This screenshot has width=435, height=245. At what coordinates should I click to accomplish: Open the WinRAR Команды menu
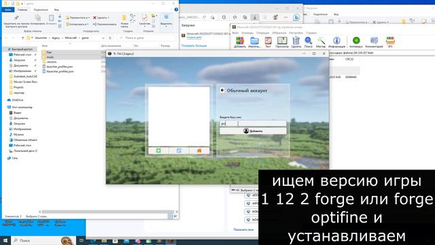click(247, 33)
